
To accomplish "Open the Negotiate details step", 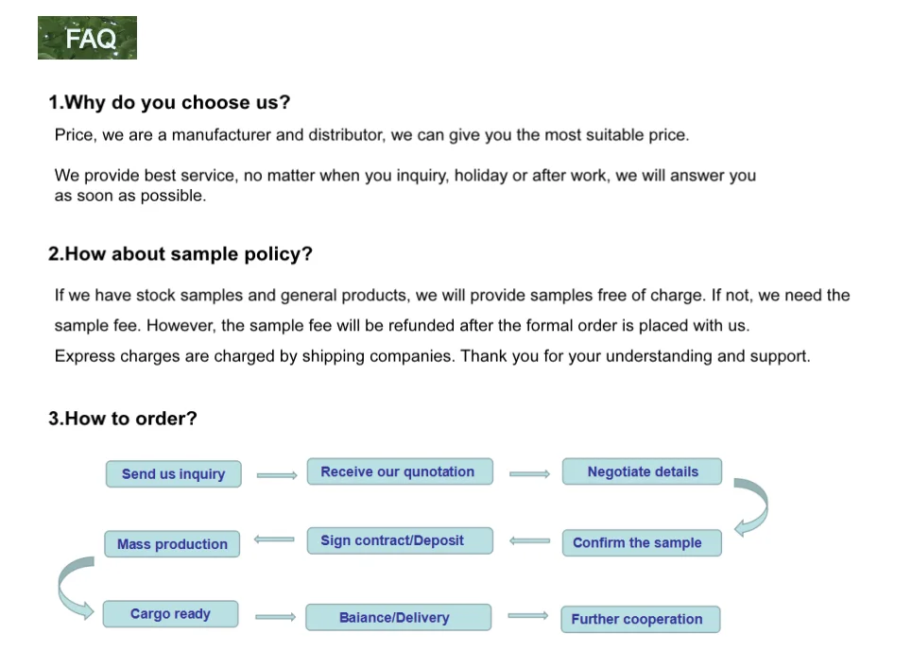I will click(x=642, y=471).
